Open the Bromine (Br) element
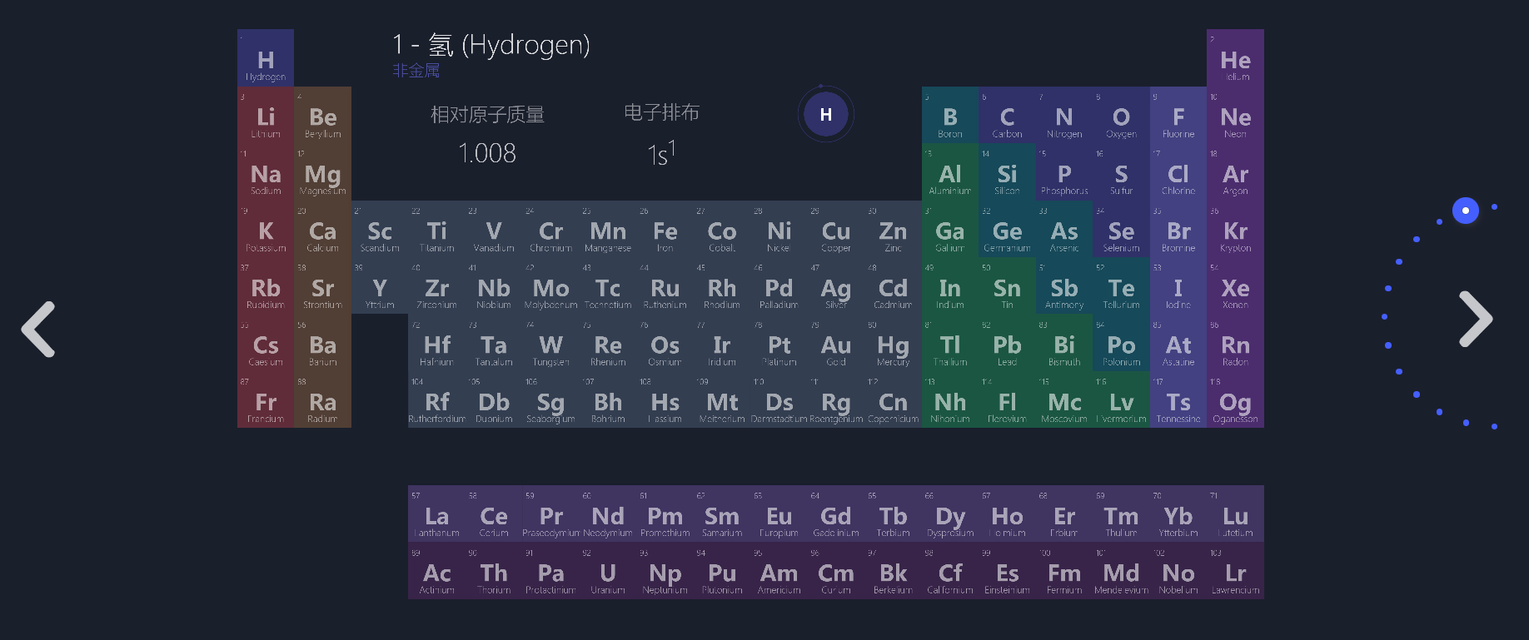 [1178, 230]
